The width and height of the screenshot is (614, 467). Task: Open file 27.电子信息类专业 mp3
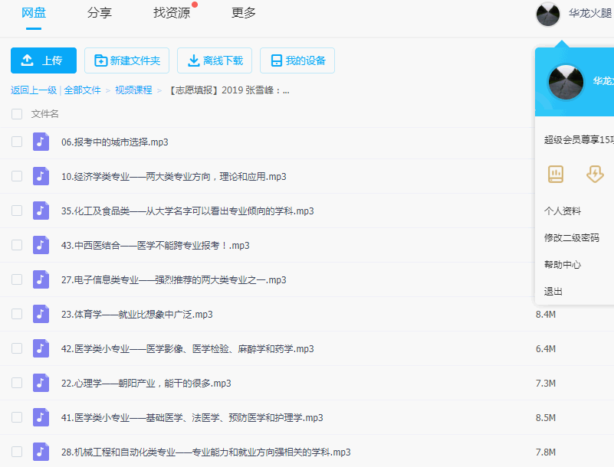tap(174, 279)
